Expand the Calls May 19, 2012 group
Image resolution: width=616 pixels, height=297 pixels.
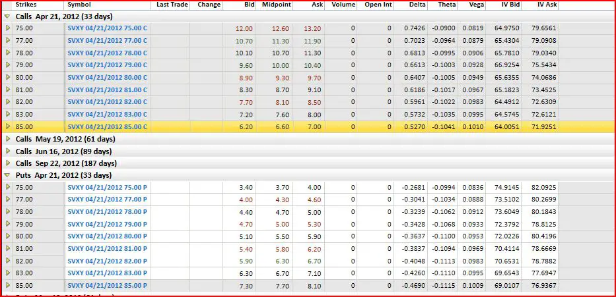click(x=7, y=139)
